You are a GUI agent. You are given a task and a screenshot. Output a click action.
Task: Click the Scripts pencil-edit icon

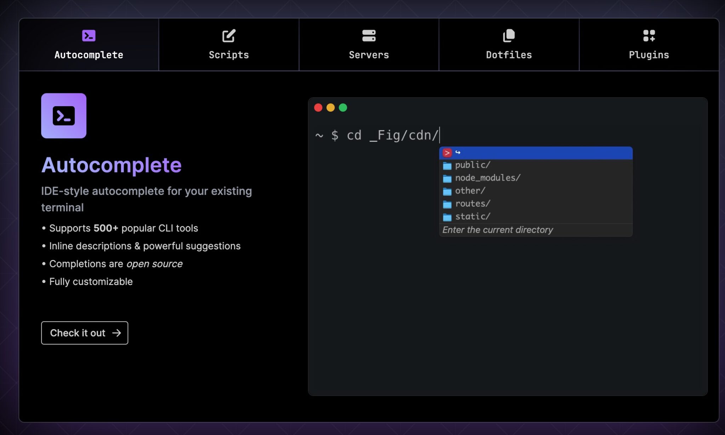click(x=229, y=36)
